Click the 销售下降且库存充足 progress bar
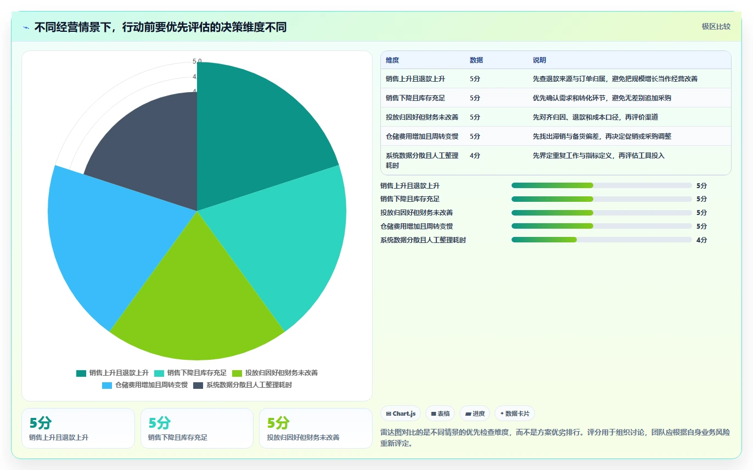The width and height of the screenshot is (753, 470). point(602,199)
